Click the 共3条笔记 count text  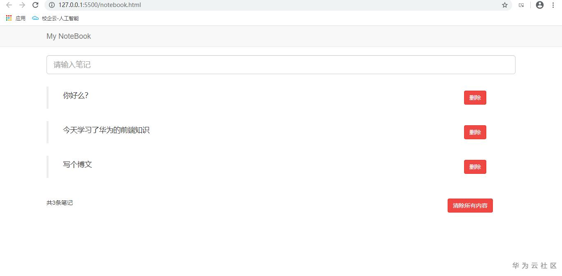60,203
